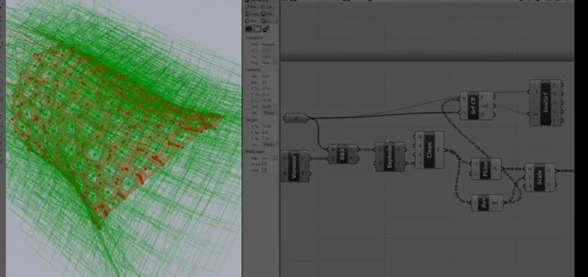Click the UvP output of Srf CP
Image resolution: width=588 pixels, height=277 pixels.
click(x=484, y=106)
